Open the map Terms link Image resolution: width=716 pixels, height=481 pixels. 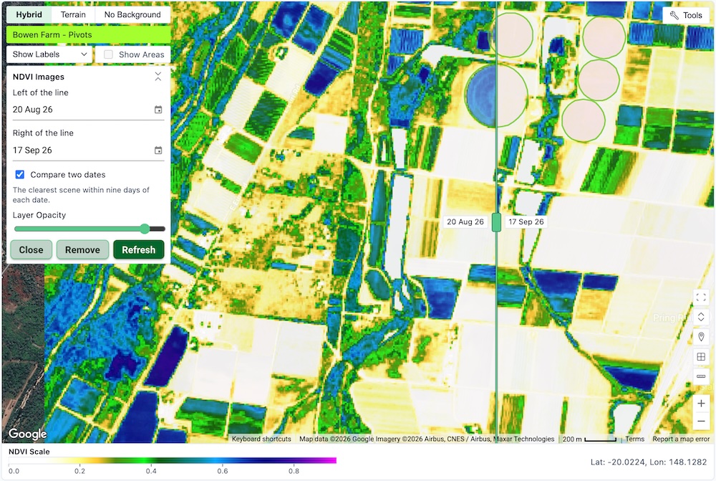click(x=634, y=439)
